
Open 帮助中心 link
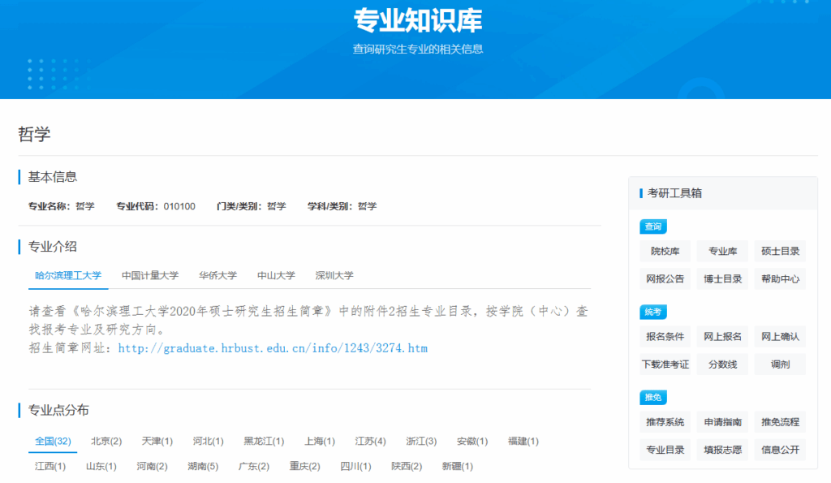coord(780,278)
